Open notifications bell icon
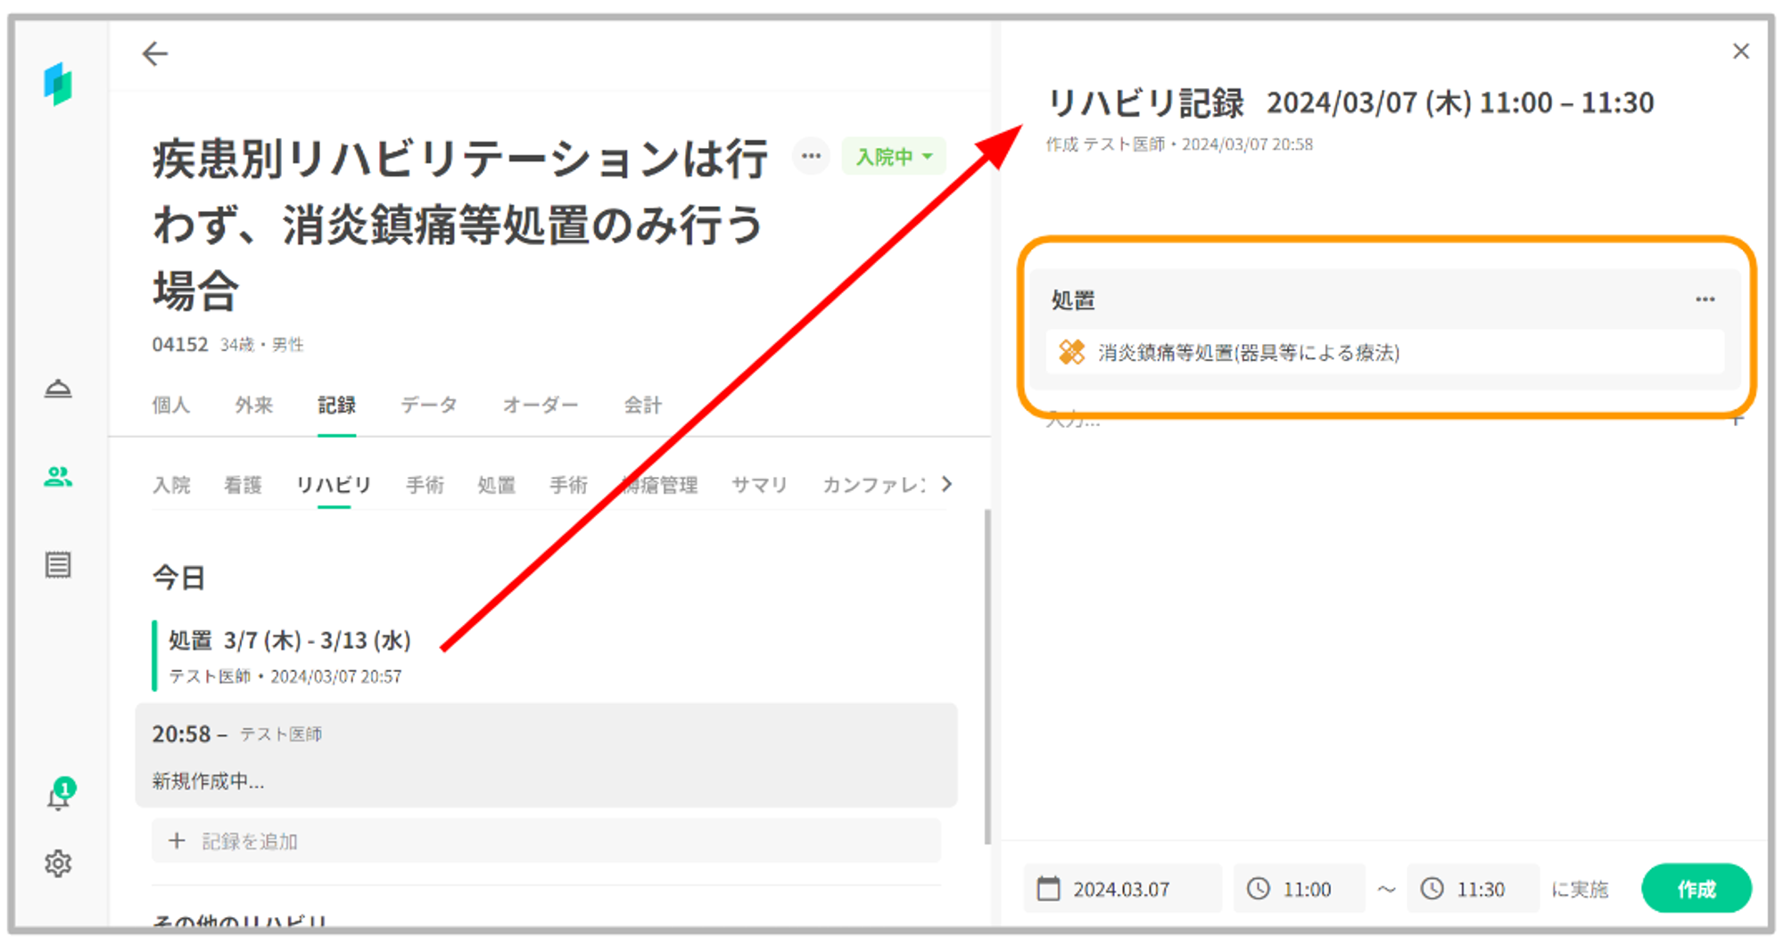The width and height of the screenshot is (1784, 952). [59, 796]
